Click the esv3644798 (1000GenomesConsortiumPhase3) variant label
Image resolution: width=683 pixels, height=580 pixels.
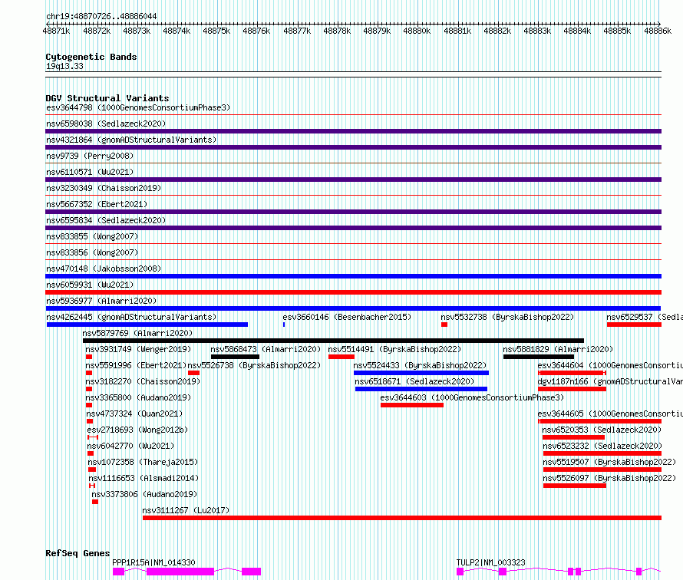(138, 107)
